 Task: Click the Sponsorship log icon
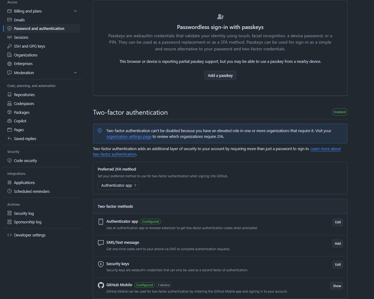pos(9,222)
